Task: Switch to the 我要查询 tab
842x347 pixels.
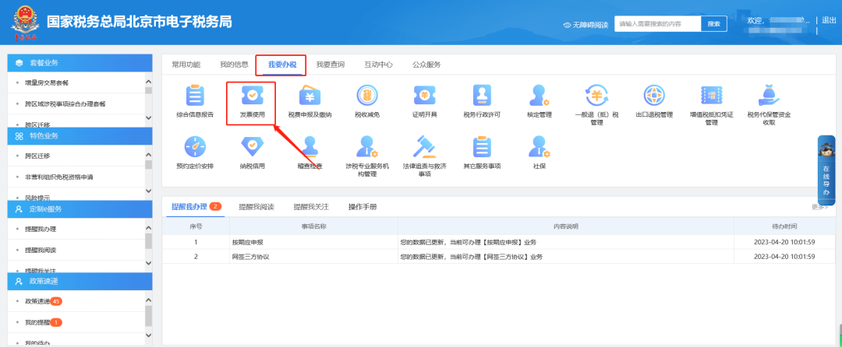Action: (330, 65)
